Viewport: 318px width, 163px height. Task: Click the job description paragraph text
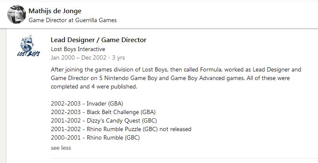click(176, 78)
